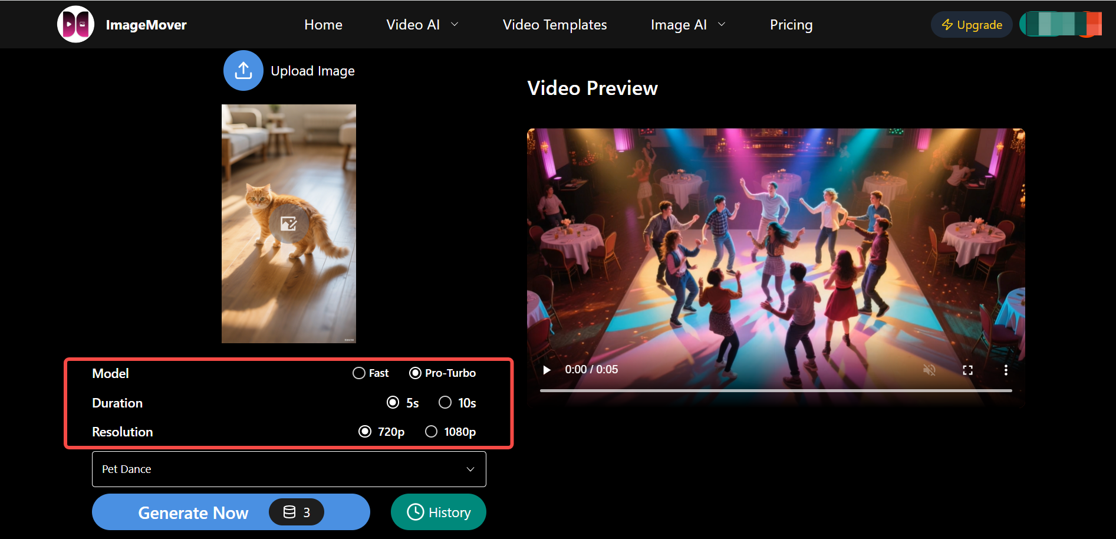Open the Pet Dance template dropdown
This screenshot has height=539, width=1116.
coord(289,469)
